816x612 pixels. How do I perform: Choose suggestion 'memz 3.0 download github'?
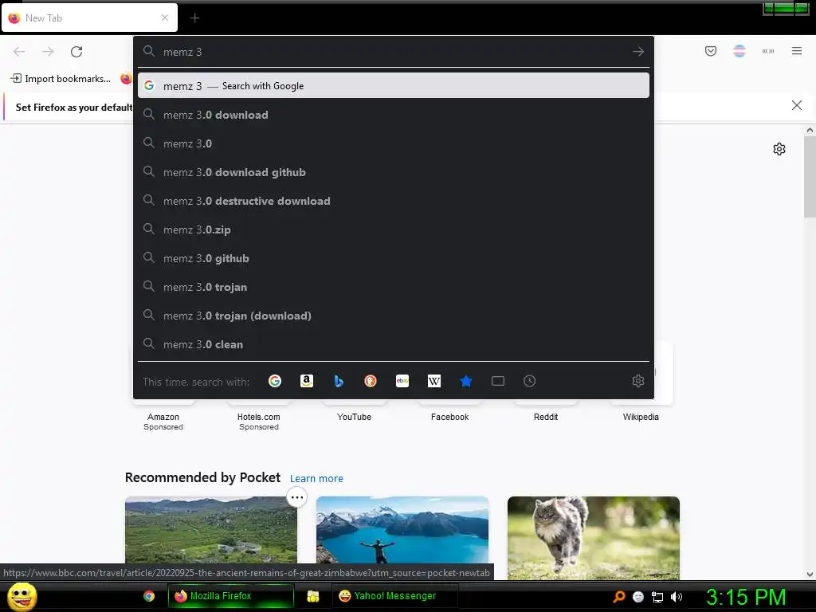[x=394, y=172]
